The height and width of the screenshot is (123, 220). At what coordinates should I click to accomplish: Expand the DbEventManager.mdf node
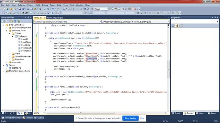tap(6, 28)
